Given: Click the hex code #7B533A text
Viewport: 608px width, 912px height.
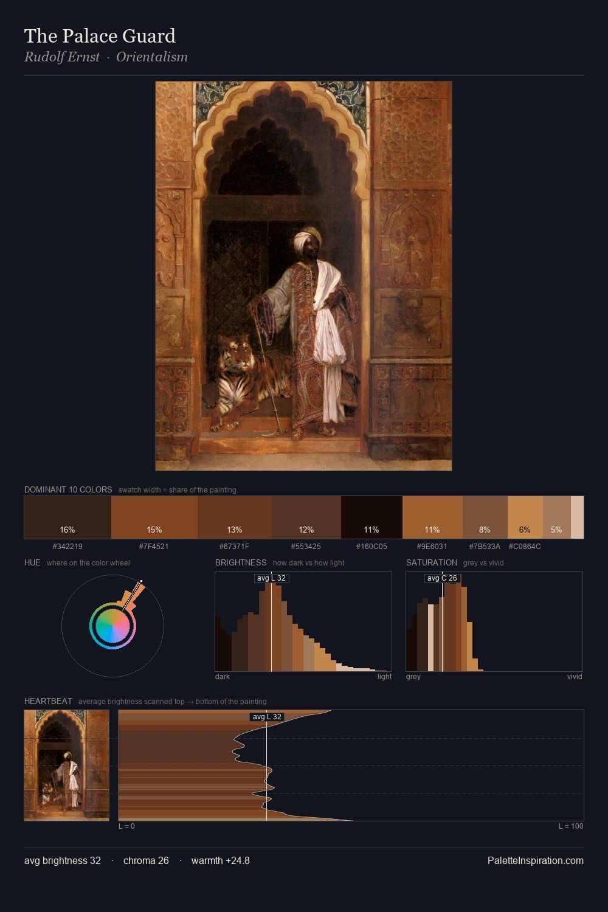Looking at the screenshot, I should click(x=485, y=546).
